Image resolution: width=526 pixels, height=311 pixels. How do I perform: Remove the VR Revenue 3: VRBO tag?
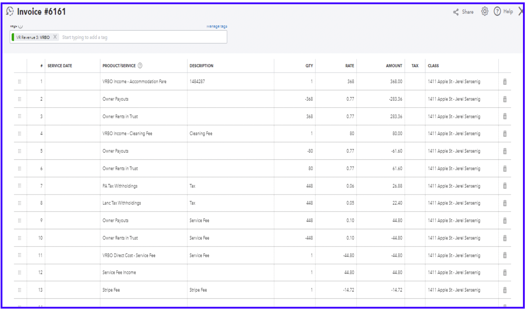click(x=55, y=37)
